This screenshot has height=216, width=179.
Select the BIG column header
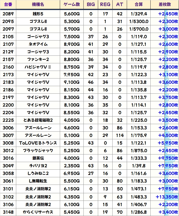pyautogui.click(x=91, y=5)
